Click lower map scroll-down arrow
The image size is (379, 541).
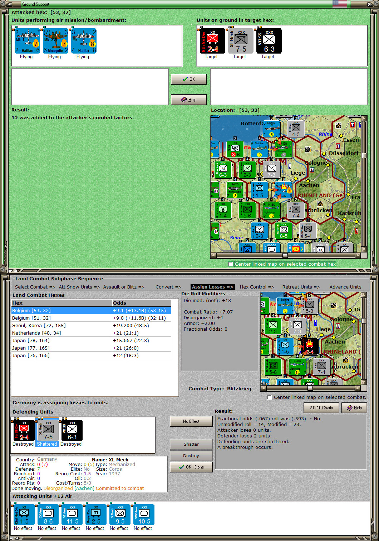(x=364, y=382)
